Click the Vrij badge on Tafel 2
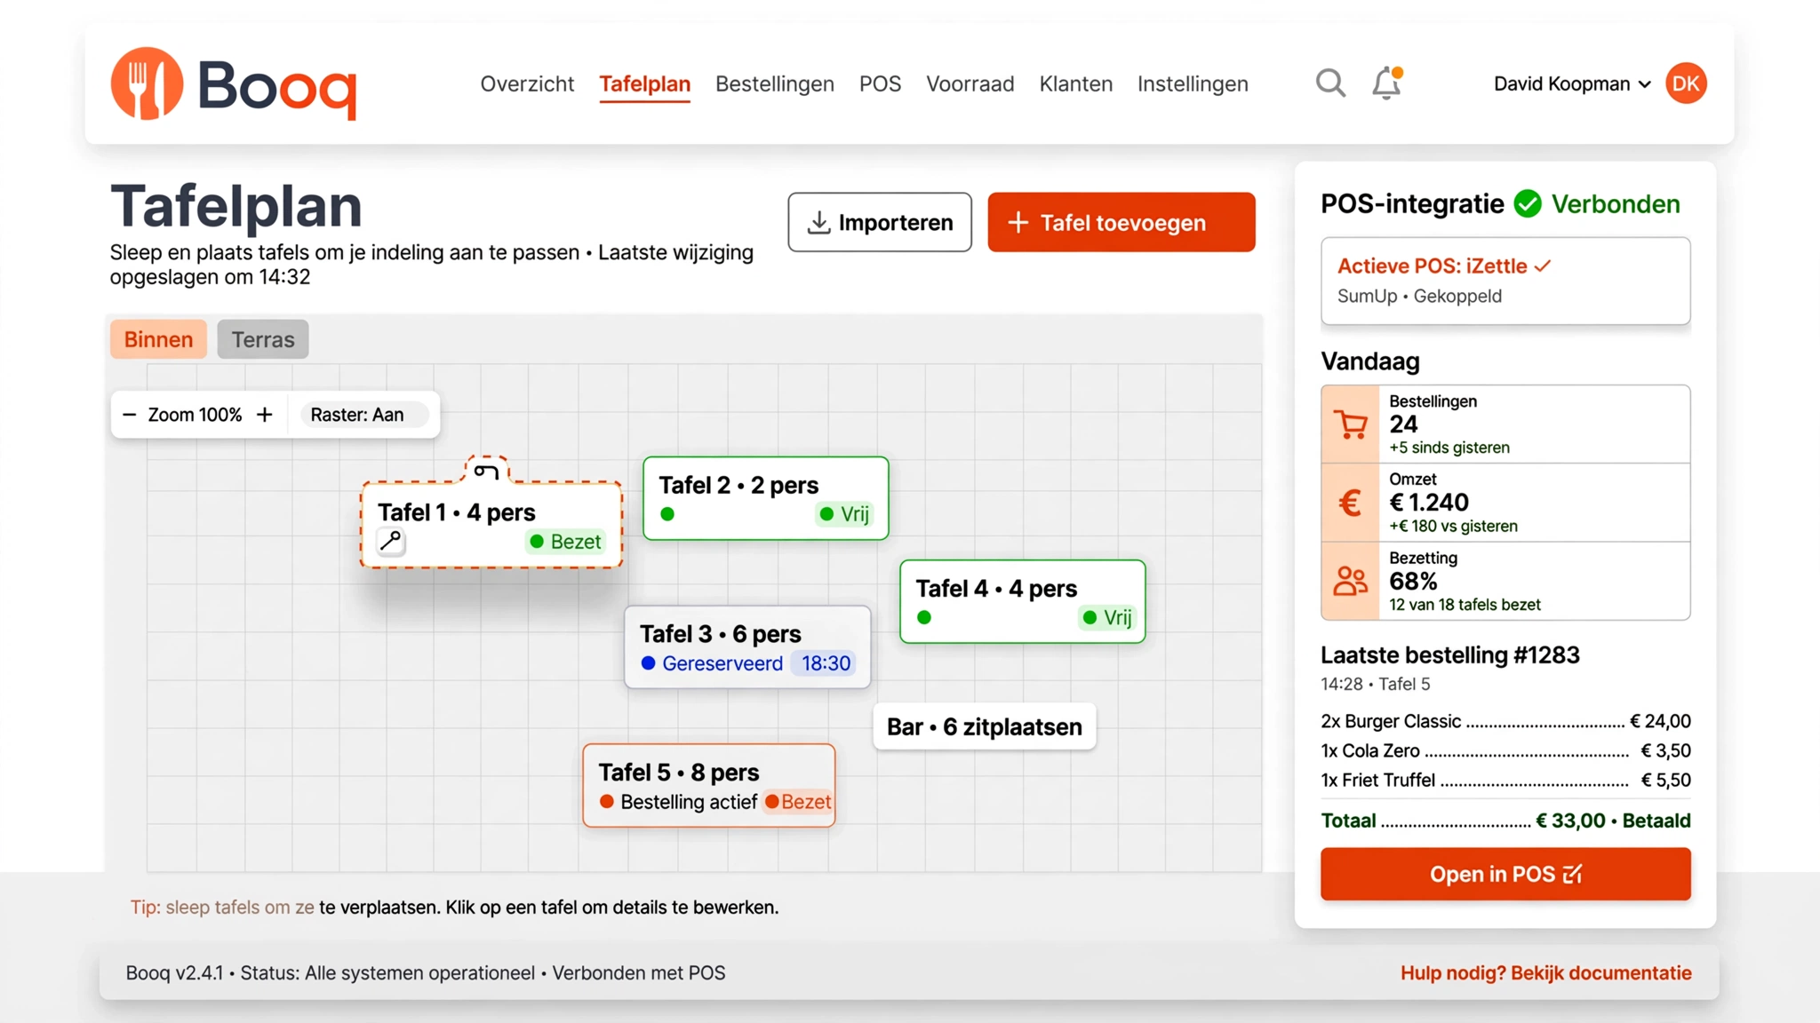 [845, 514]
